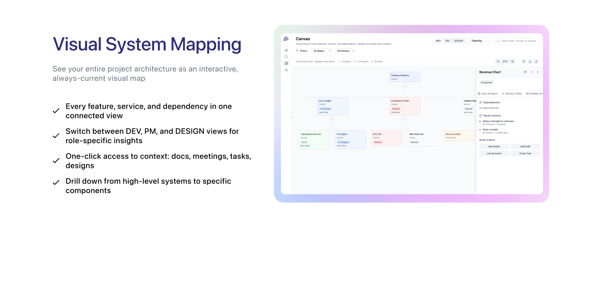The height and width of the screenshot is (282, 612).
Task: Select the map canvas icon in sidebar
Action: [x=286, y=63]
